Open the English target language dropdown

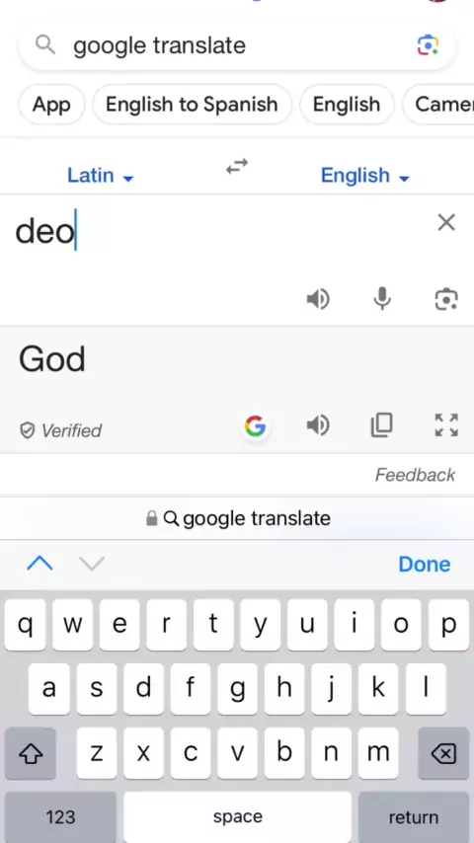(x=365, y=176)
